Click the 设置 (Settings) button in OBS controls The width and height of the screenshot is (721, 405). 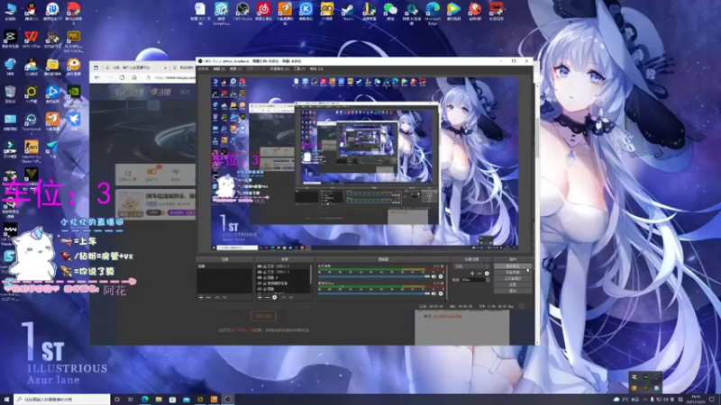coord(513,284)
